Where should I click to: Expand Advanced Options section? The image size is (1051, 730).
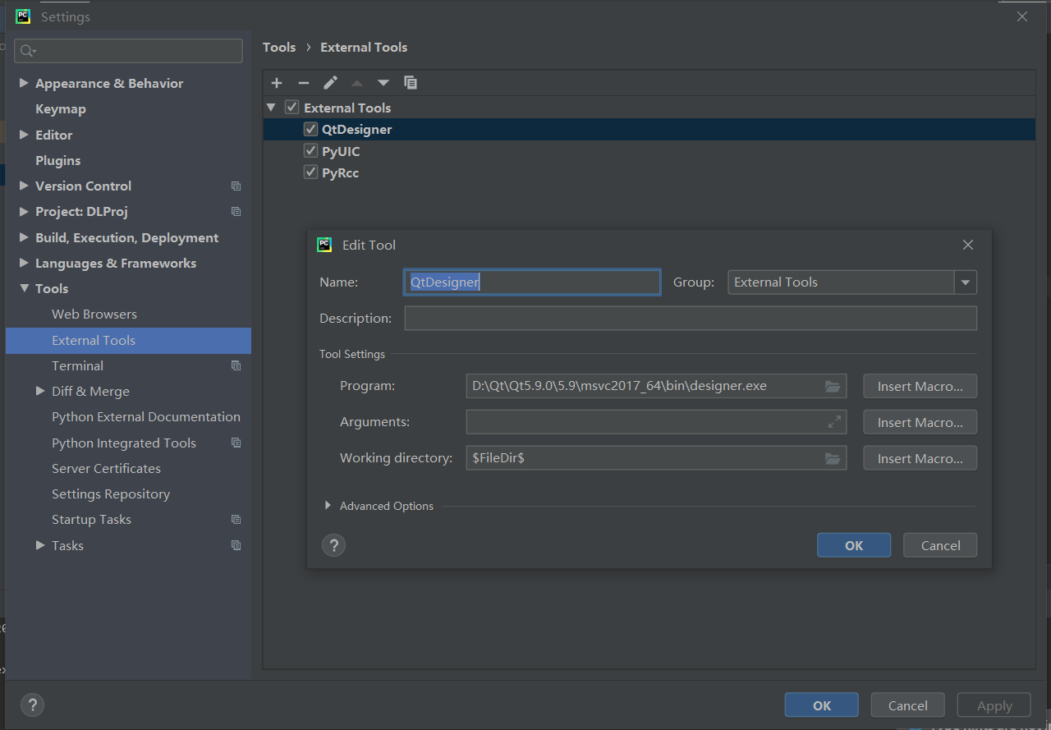328,506
